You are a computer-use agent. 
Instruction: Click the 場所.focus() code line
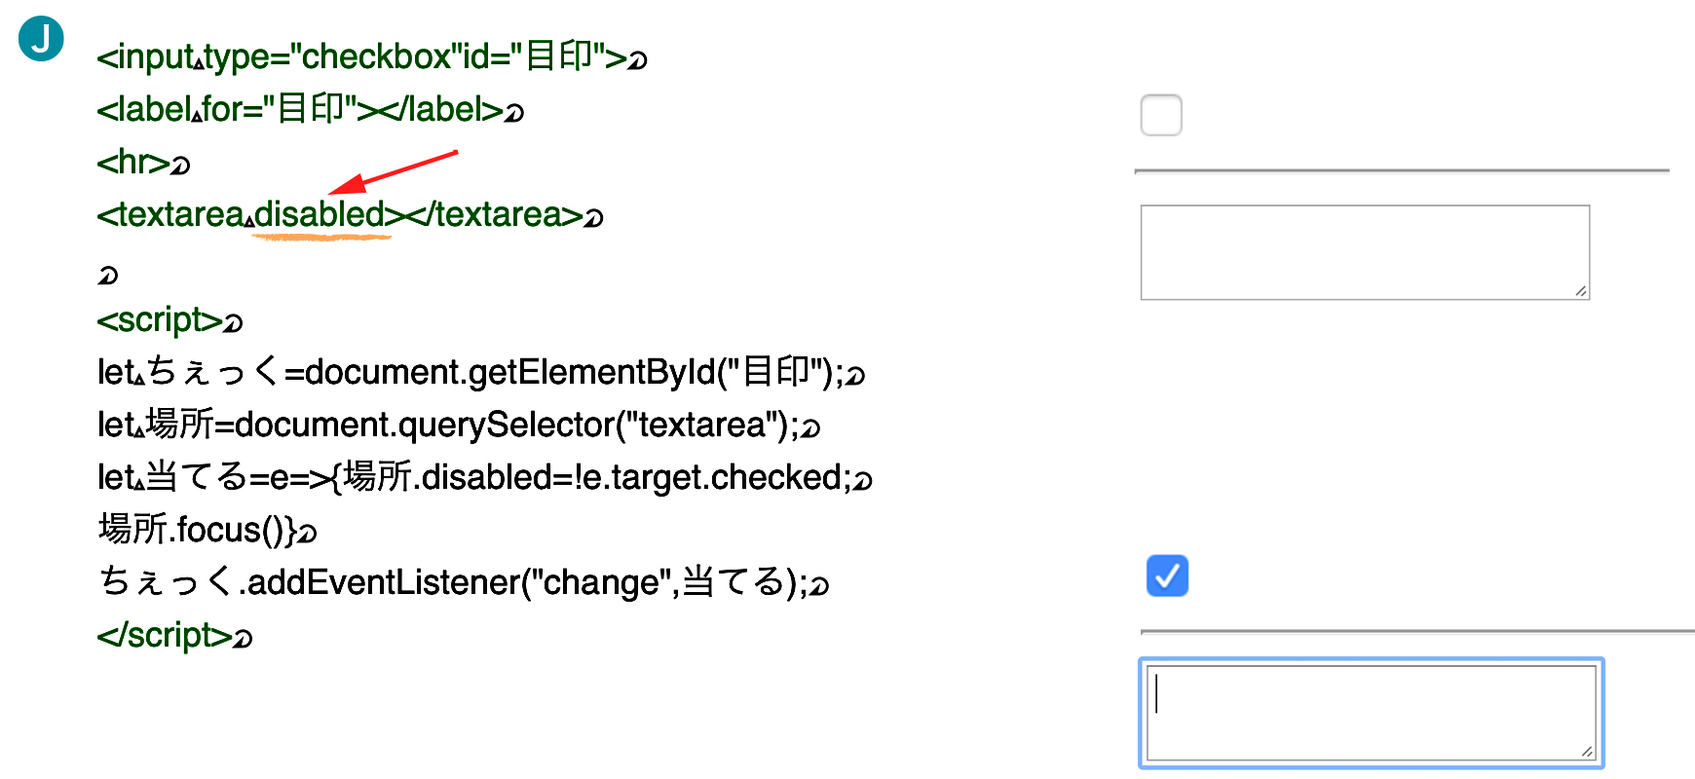(x=207, y=530)
